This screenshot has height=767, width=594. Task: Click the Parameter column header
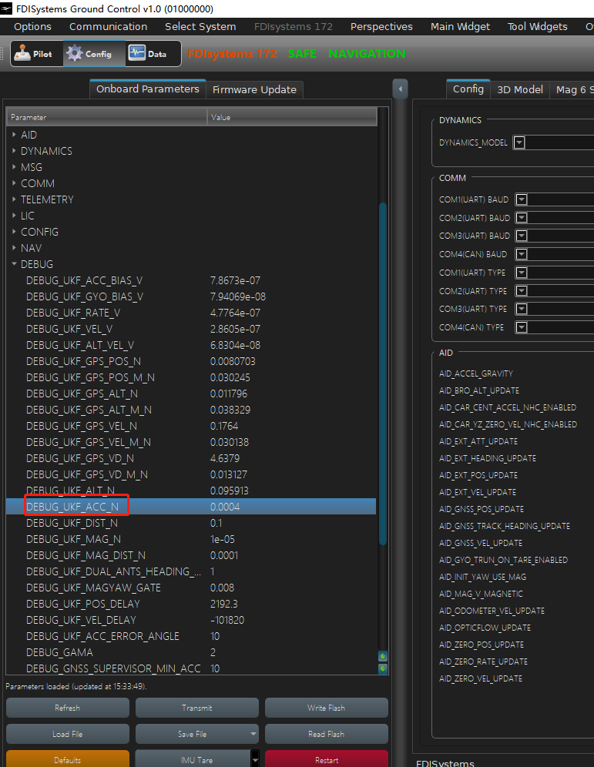click(x=106, y=117)
